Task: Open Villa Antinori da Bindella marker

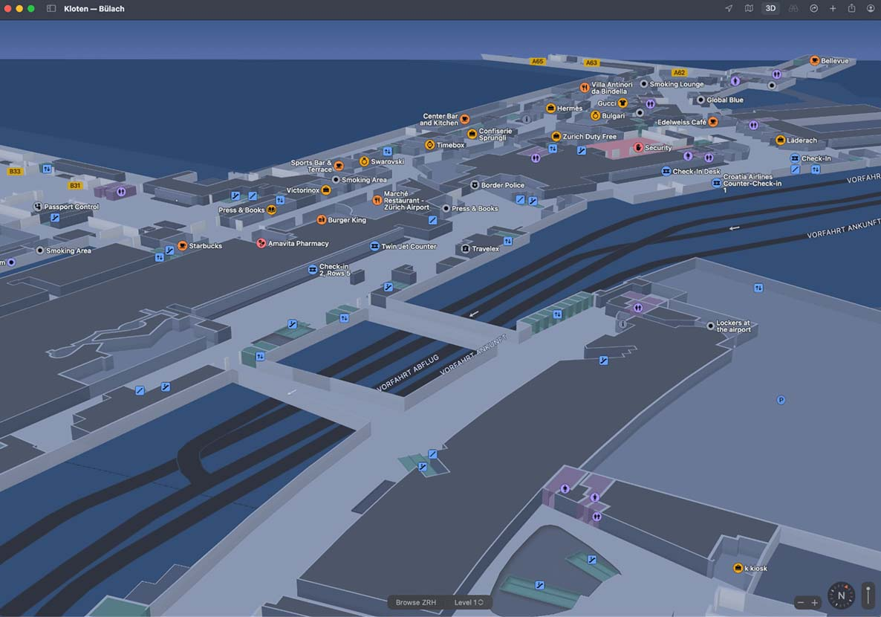Action: (x=585, y=88)
